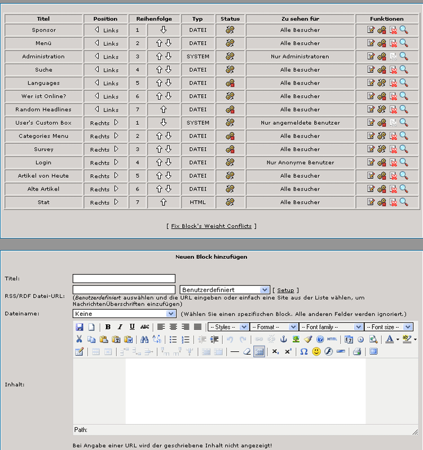Click the save icon in the editor toolbar
The width and height of the screenshot is (423, 450).
click(79, 327)
